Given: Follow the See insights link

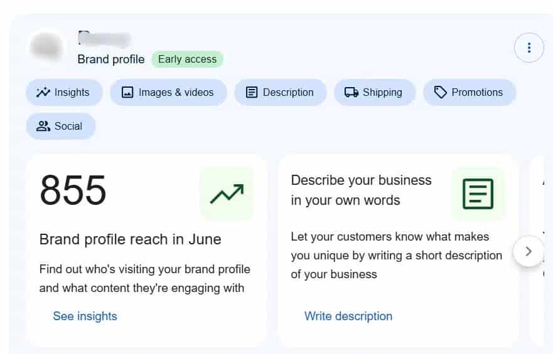Looking at the screenshot, I should (85, 316).
